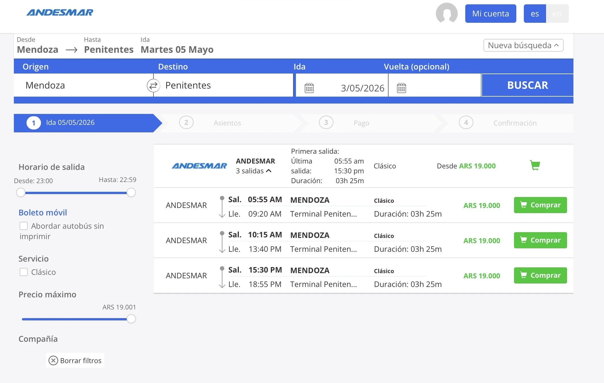This screenshot has width=604, height=383.
Task: Click the Boleto móvil heading link
Action: click(43, 213)
